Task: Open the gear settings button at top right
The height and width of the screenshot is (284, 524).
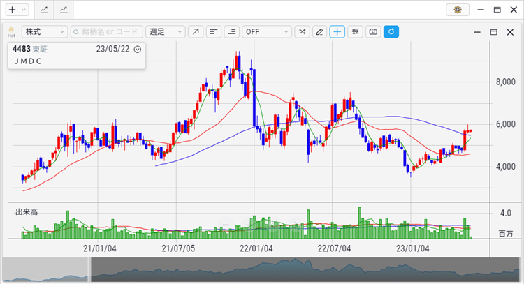Action: pyautogui.click(x=458, y=10)
